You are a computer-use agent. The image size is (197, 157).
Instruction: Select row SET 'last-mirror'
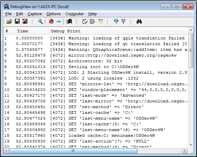pyautogui.click(x=96, y=101)
